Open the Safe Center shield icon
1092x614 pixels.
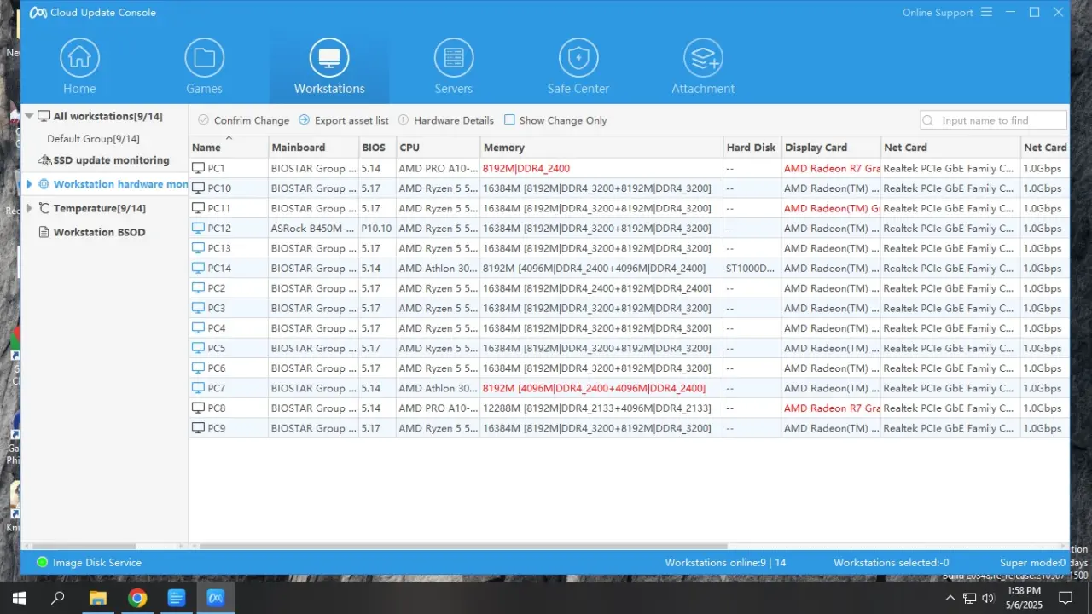pyautogui.click(x=578, y=58)
